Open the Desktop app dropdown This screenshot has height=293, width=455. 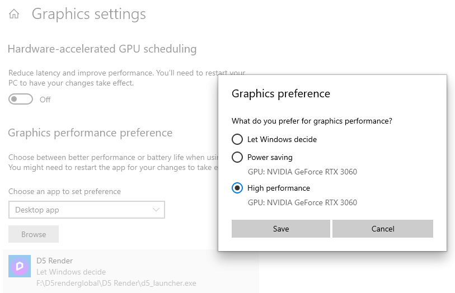tap(86, 210)
